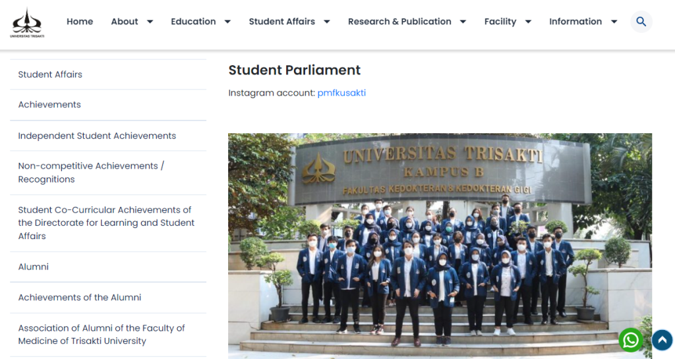Expand the Information dropdown arrow
Viewport: 675px width, 359px height.
click(x=614, y=22)
